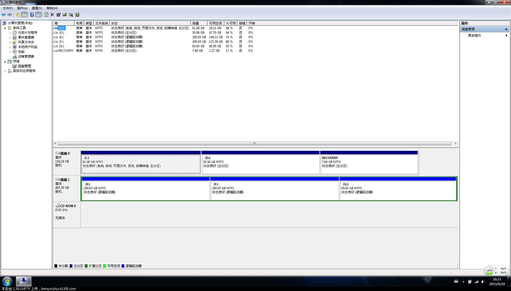Open the 操作(A) menu
This screenshot has height=291, width=511.
click(x=22, y=8)
